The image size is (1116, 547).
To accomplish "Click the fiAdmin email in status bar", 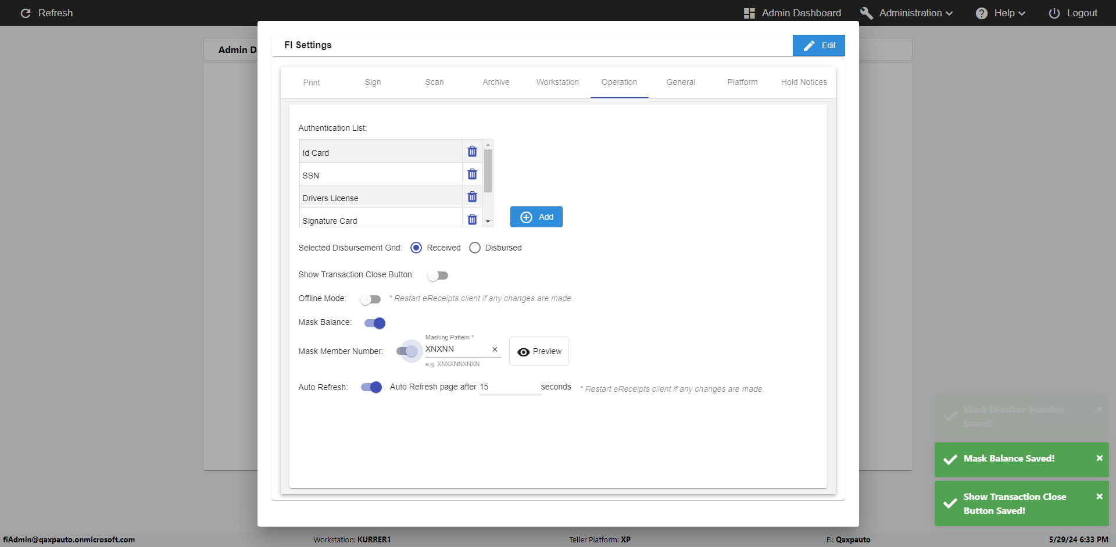I will tap(69, 539).
